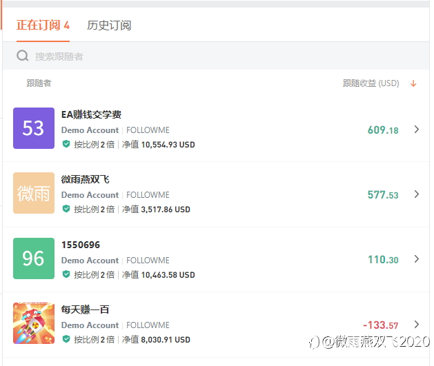434x366 pixels.
Task: Click 净值 3,517.86 USD text
Action: point(156,210)
